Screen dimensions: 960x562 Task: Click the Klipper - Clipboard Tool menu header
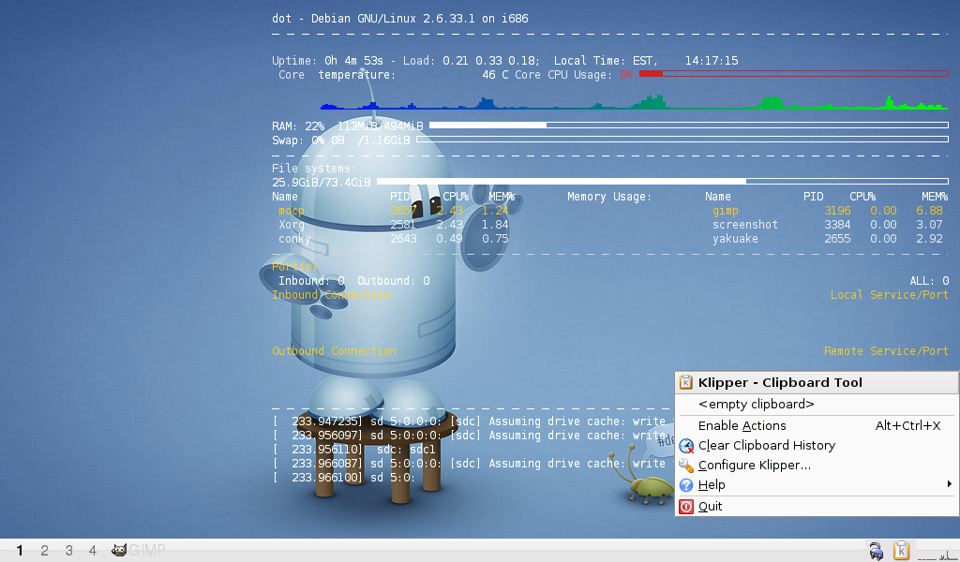coord(817,382)
